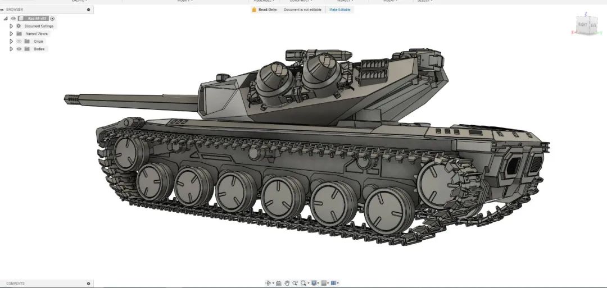Expand the Named Views tree node
The image size is (607, 288).
pos(11,34)
